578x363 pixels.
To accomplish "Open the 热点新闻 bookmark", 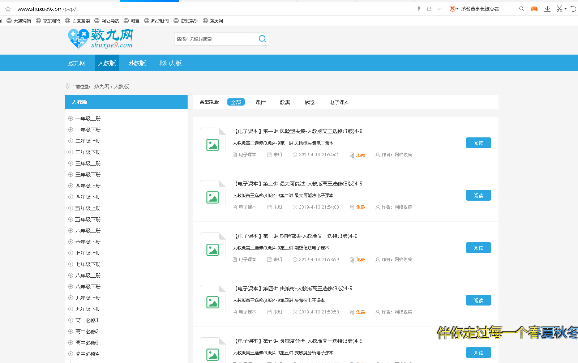I will 157,21.
